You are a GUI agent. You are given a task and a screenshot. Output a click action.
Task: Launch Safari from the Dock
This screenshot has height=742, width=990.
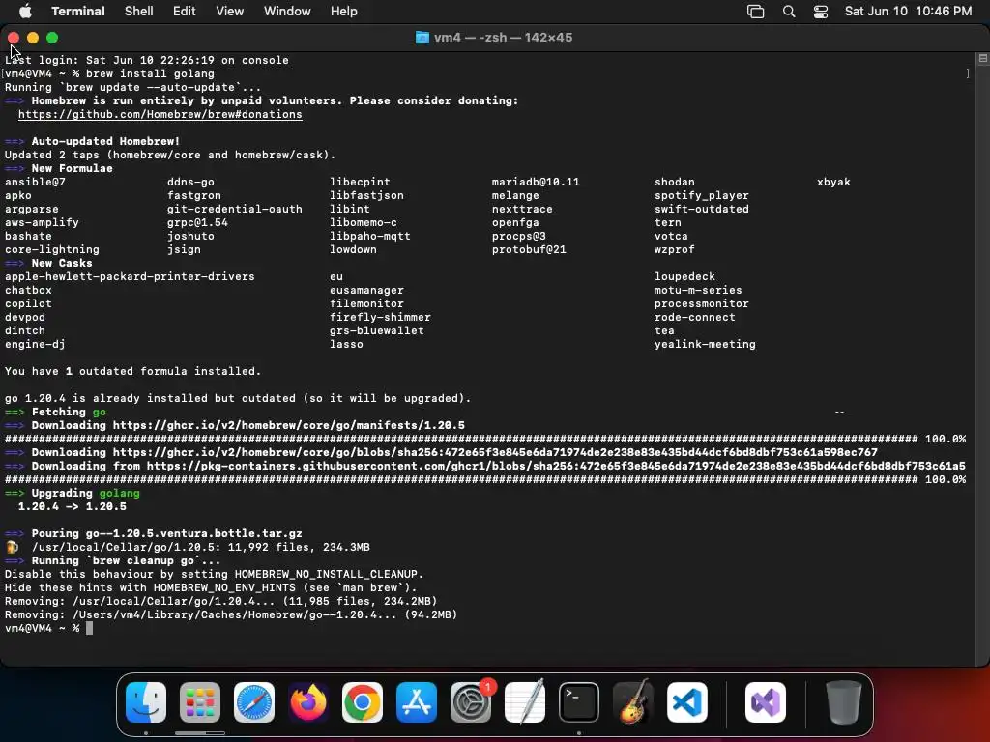tap(254, 702)
